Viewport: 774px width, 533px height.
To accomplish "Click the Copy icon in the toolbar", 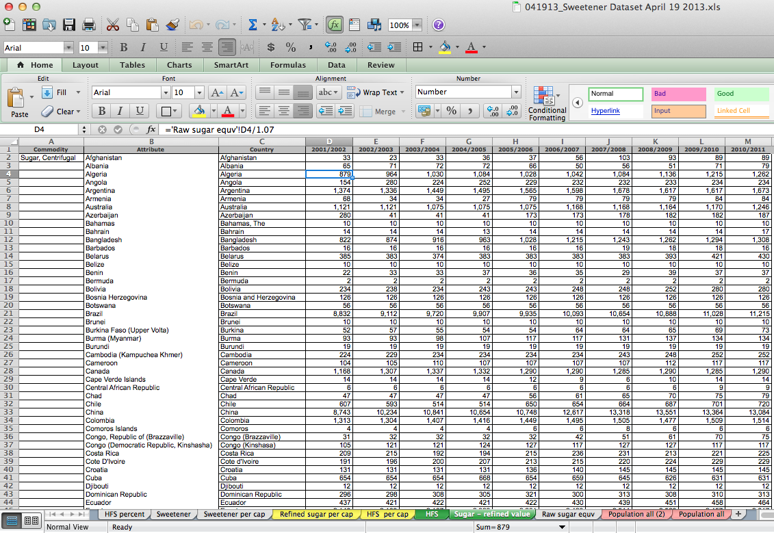I will click(132, 24).
